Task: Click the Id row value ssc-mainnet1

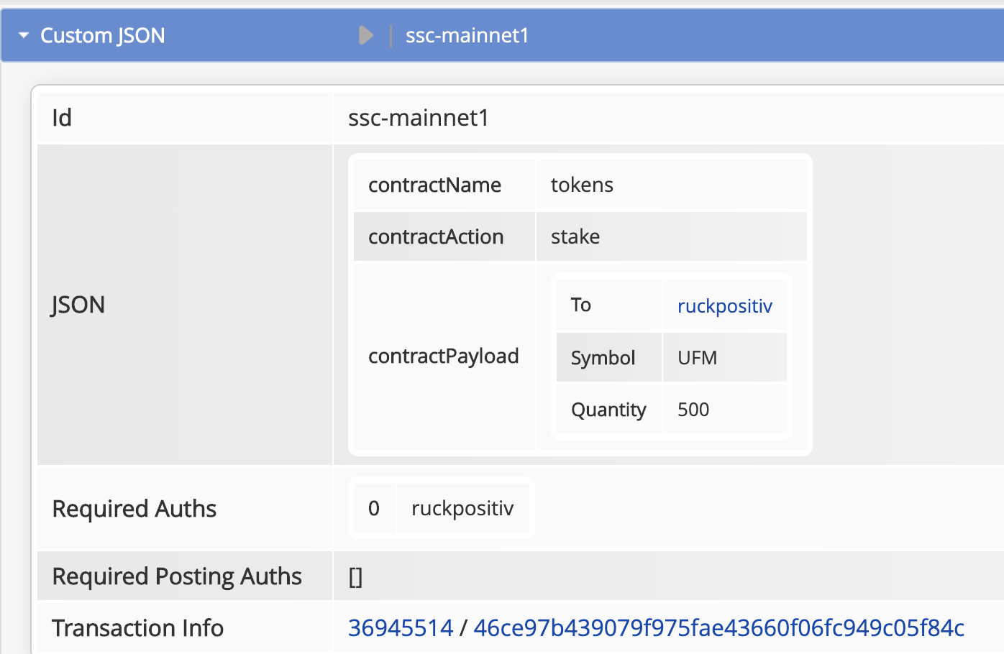Action: point(418,118)
